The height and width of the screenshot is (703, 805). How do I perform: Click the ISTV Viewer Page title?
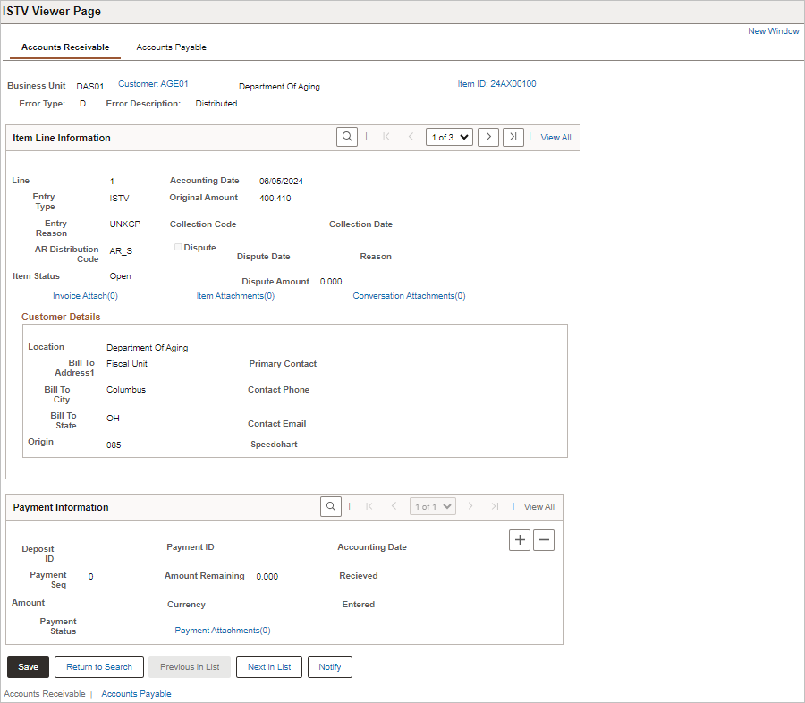point(51,12)
